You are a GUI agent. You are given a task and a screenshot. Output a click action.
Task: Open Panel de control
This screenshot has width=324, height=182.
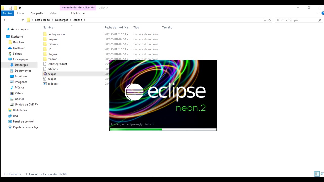click(x=23, y=122)
